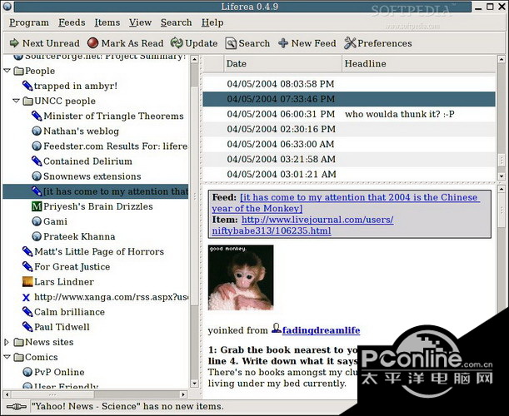This screenshot has height=416, width=509.
Task: Click the Nathan's weblog globe icon
Action: (x=37, y=131)
